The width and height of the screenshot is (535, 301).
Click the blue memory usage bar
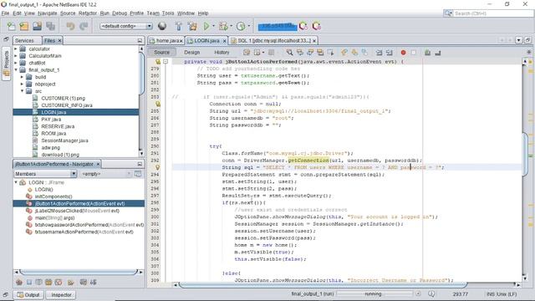(277, 26)
